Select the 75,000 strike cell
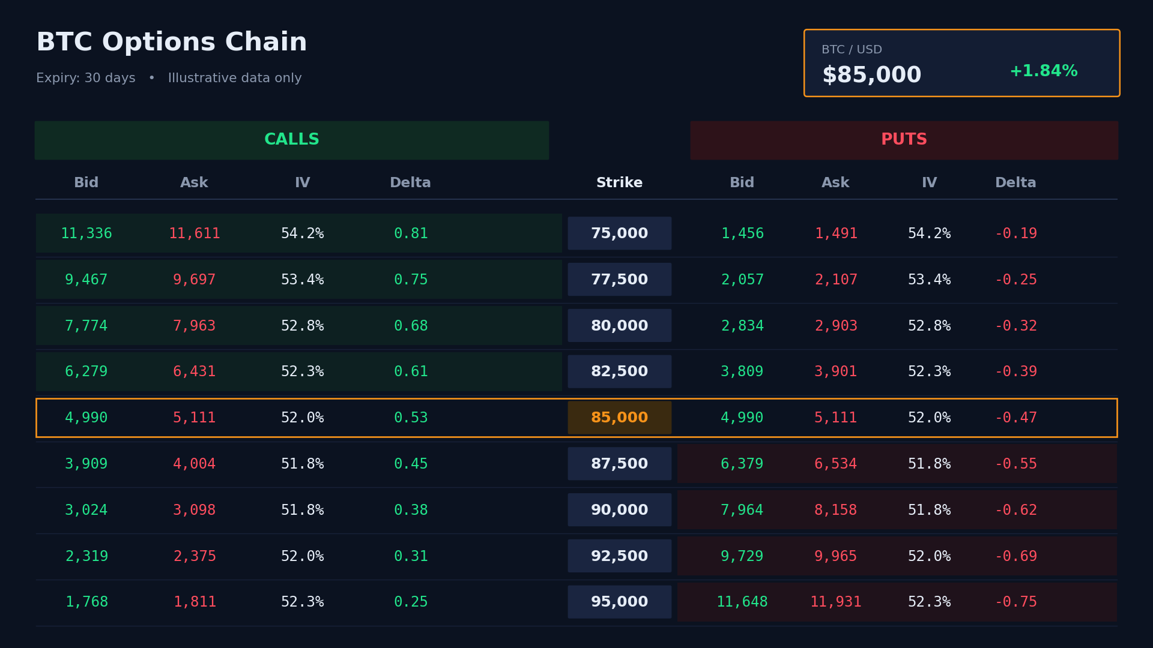This screenshot has width=1153, height=648. point(620,233)
